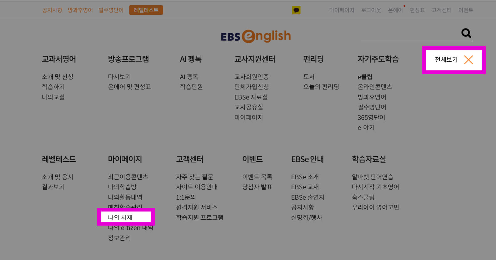Click 로그아웃 to sign out
Image resolution: width=496 pixels, height=260 pixels.
[371, 10]
